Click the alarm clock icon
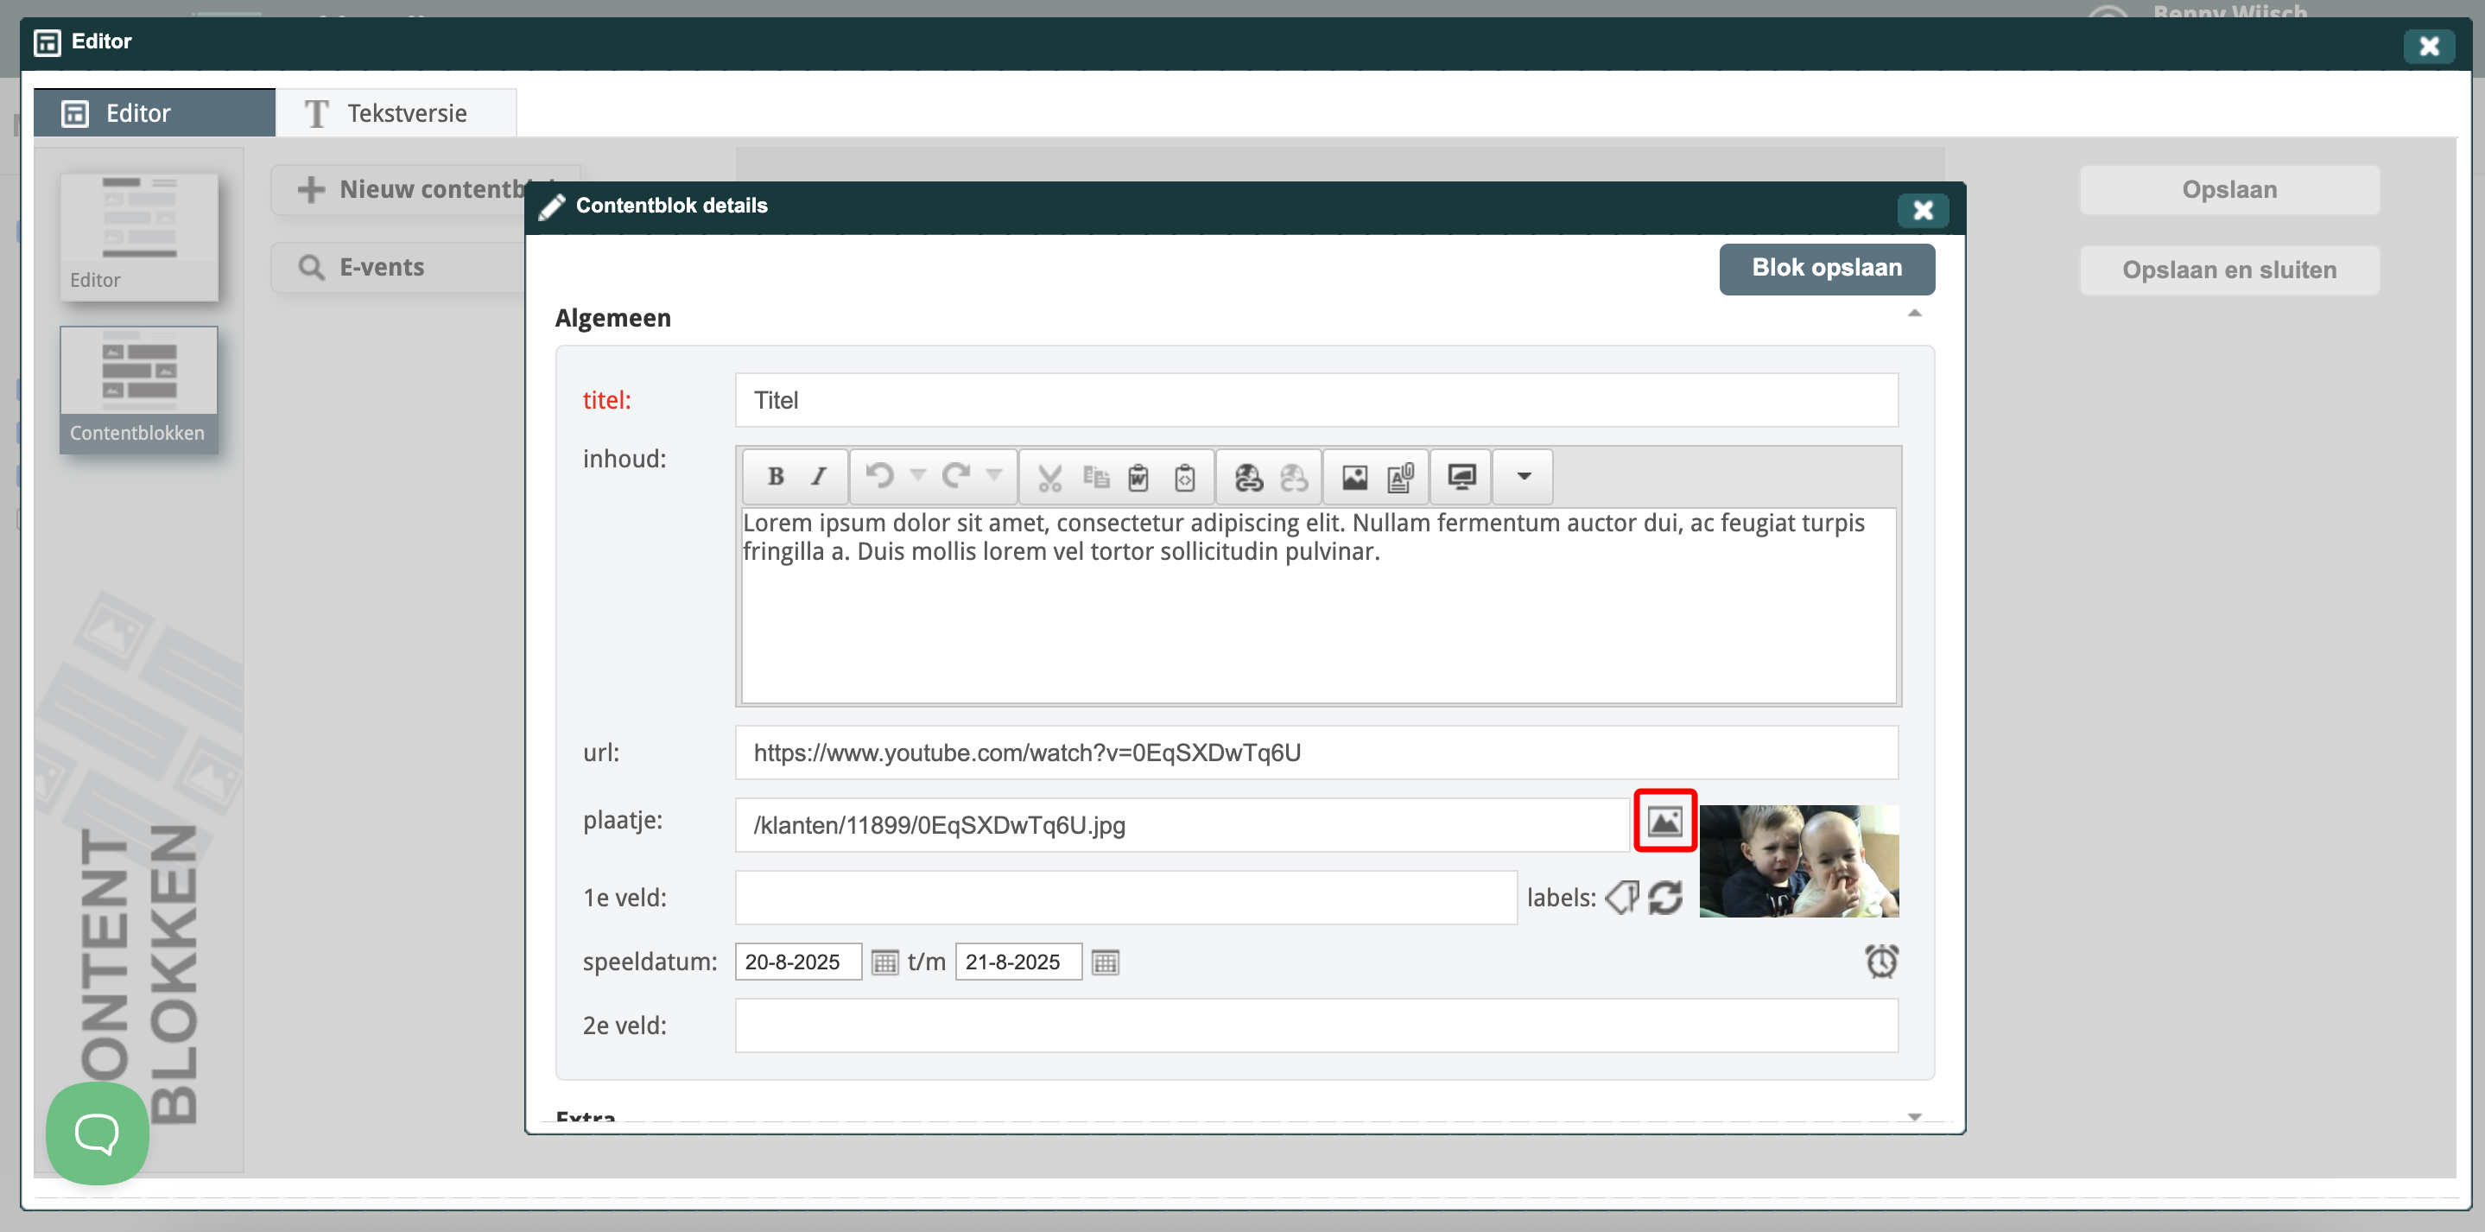 point(1880,961)
